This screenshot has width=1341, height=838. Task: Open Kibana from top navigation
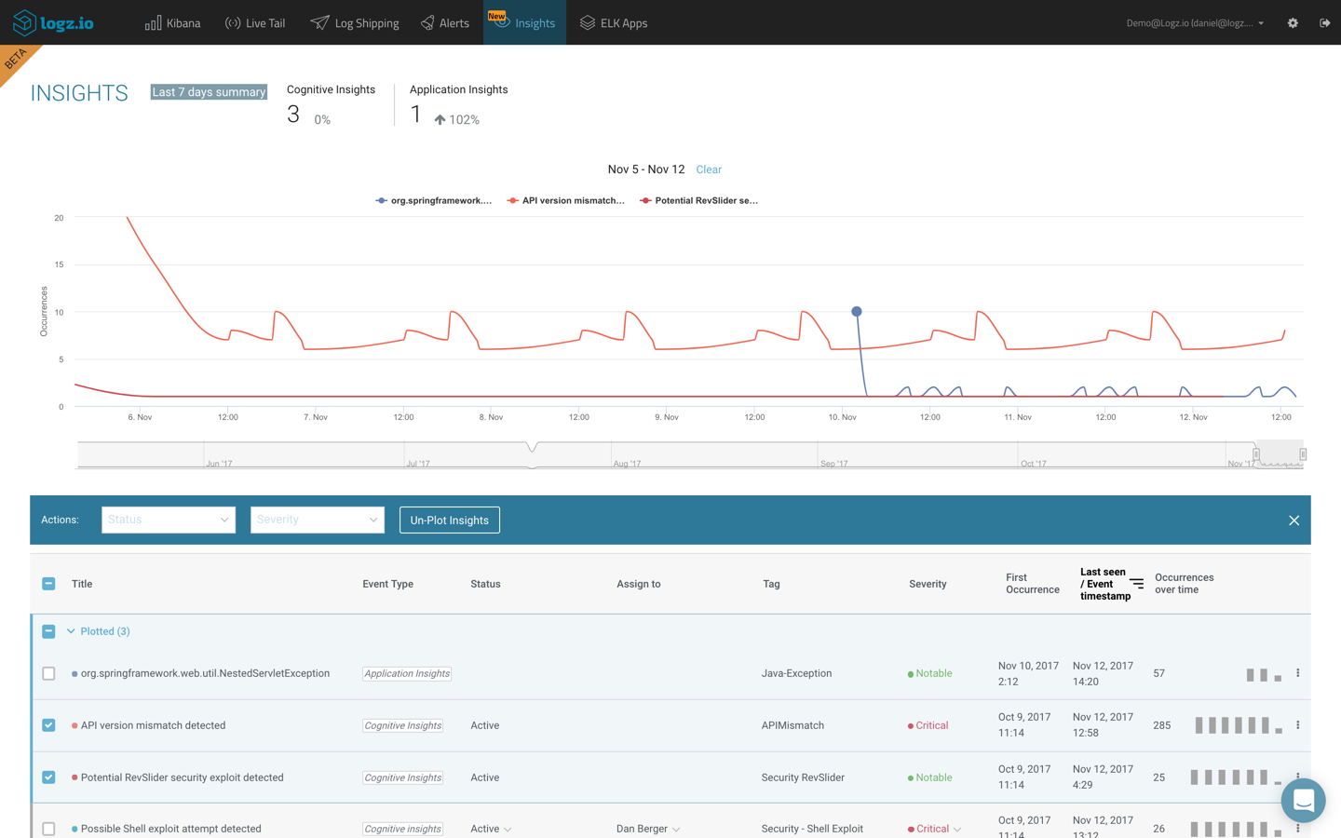[173, 22]
